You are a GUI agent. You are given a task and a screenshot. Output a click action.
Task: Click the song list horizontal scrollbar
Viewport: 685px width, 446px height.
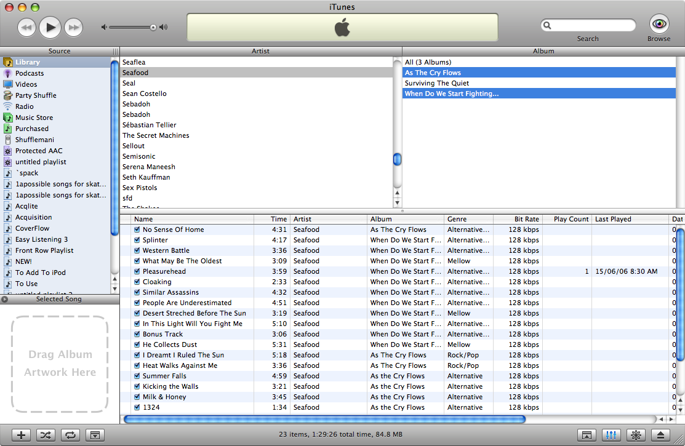(x=324, y=420)
